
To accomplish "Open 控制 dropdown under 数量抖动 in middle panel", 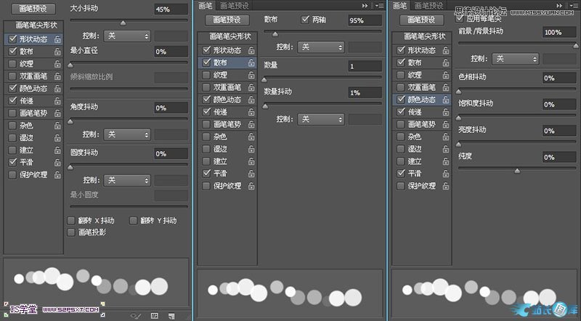I will (x=321, y=119).
